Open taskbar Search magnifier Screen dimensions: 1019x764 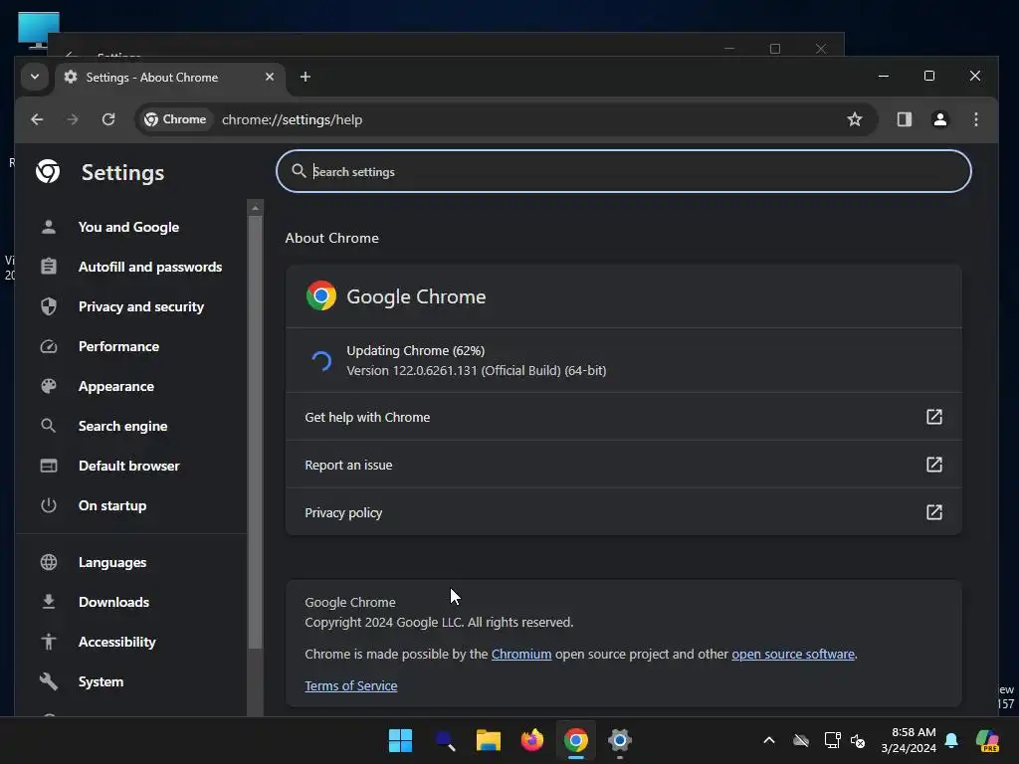click(x=445, y=740)
